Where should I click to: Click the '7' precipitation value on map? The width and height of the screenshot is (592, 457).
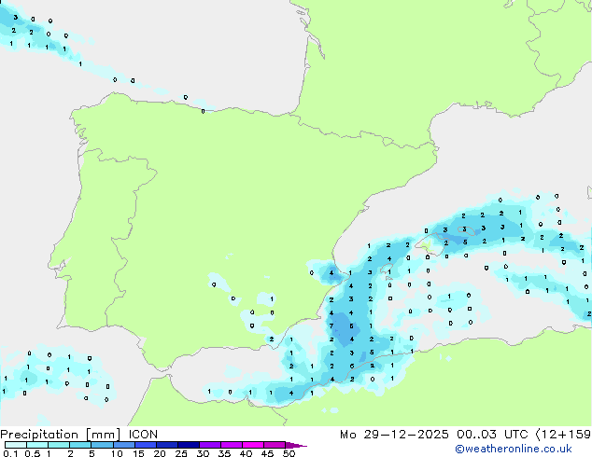click(331, 326)
